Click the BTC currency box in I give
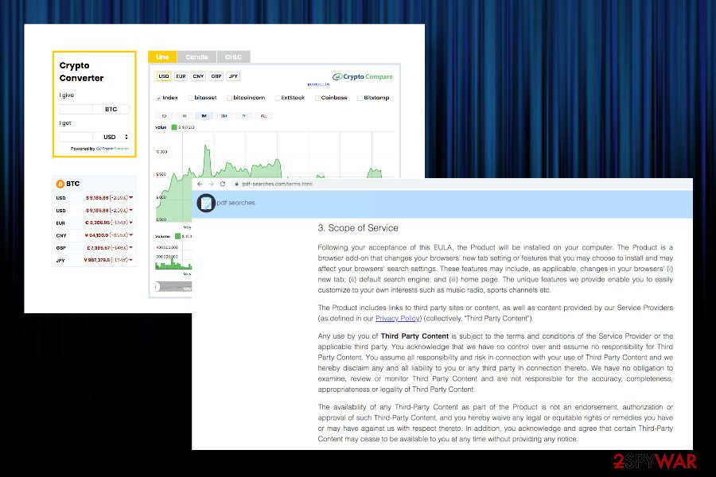The image size is (716, 477). (111, 109)
